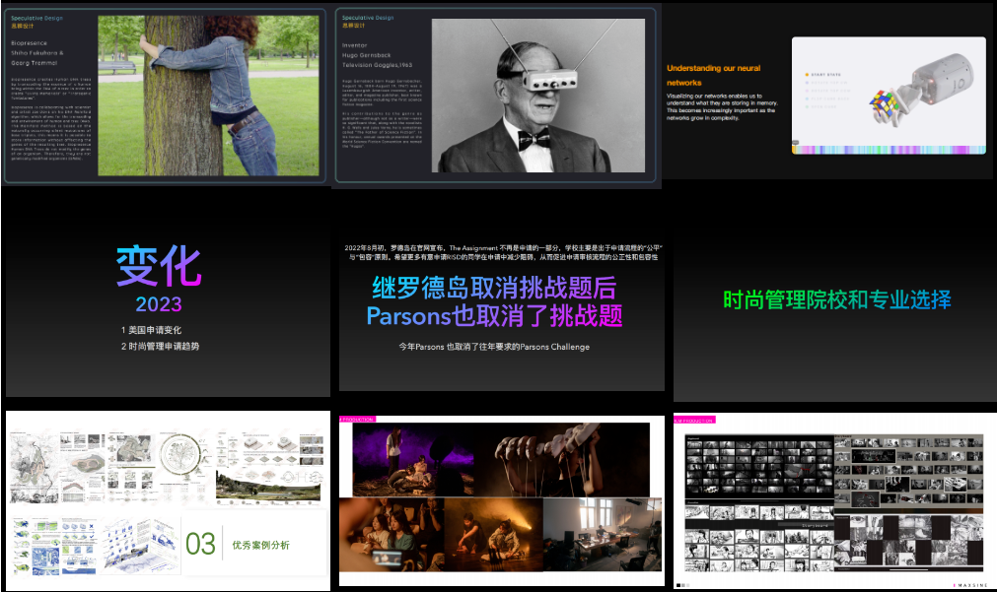The height and width of the screenshot is (592, 997).
Task: Click the '1 美国申请变化' line
Action: [151, 330]
